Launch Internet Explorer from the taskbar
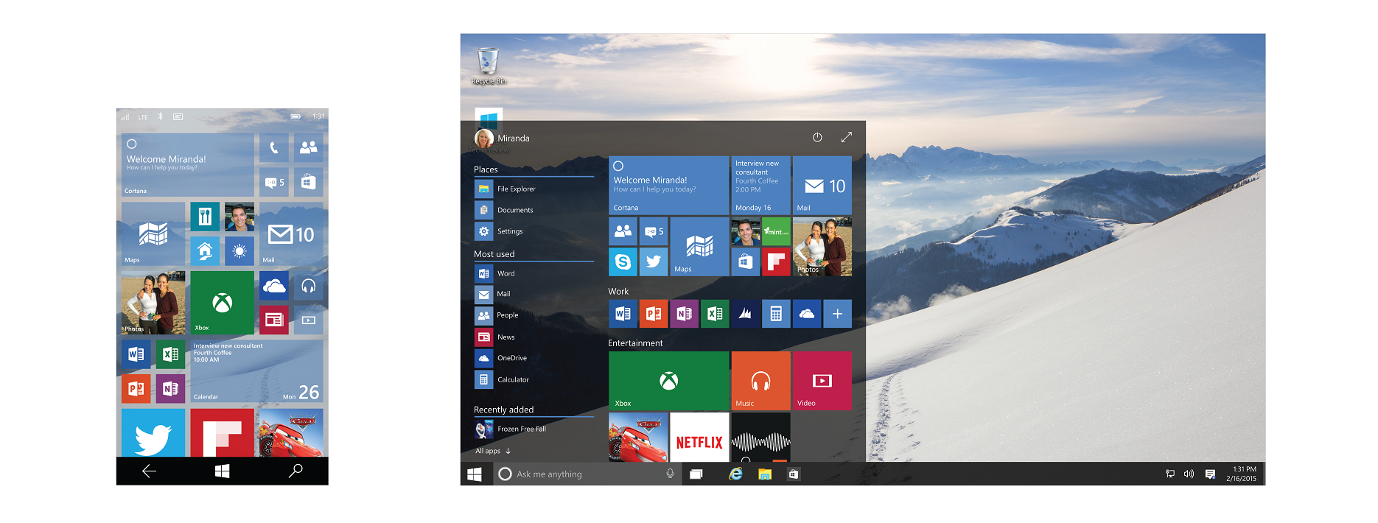The image size is (1378, 523). coord(735,474)
